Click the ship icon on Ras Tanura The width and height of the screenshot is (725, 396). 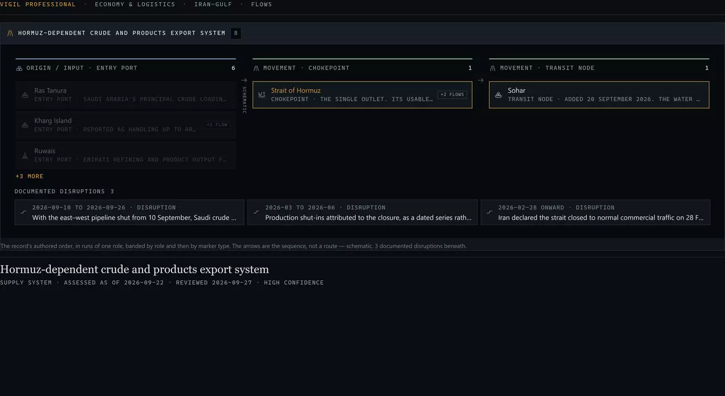(25, 95)
